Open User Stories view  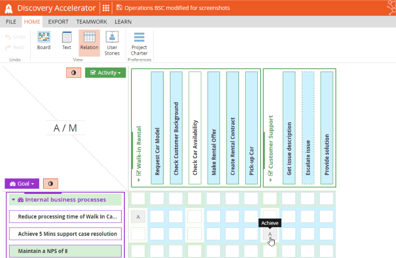coord(112,43)
